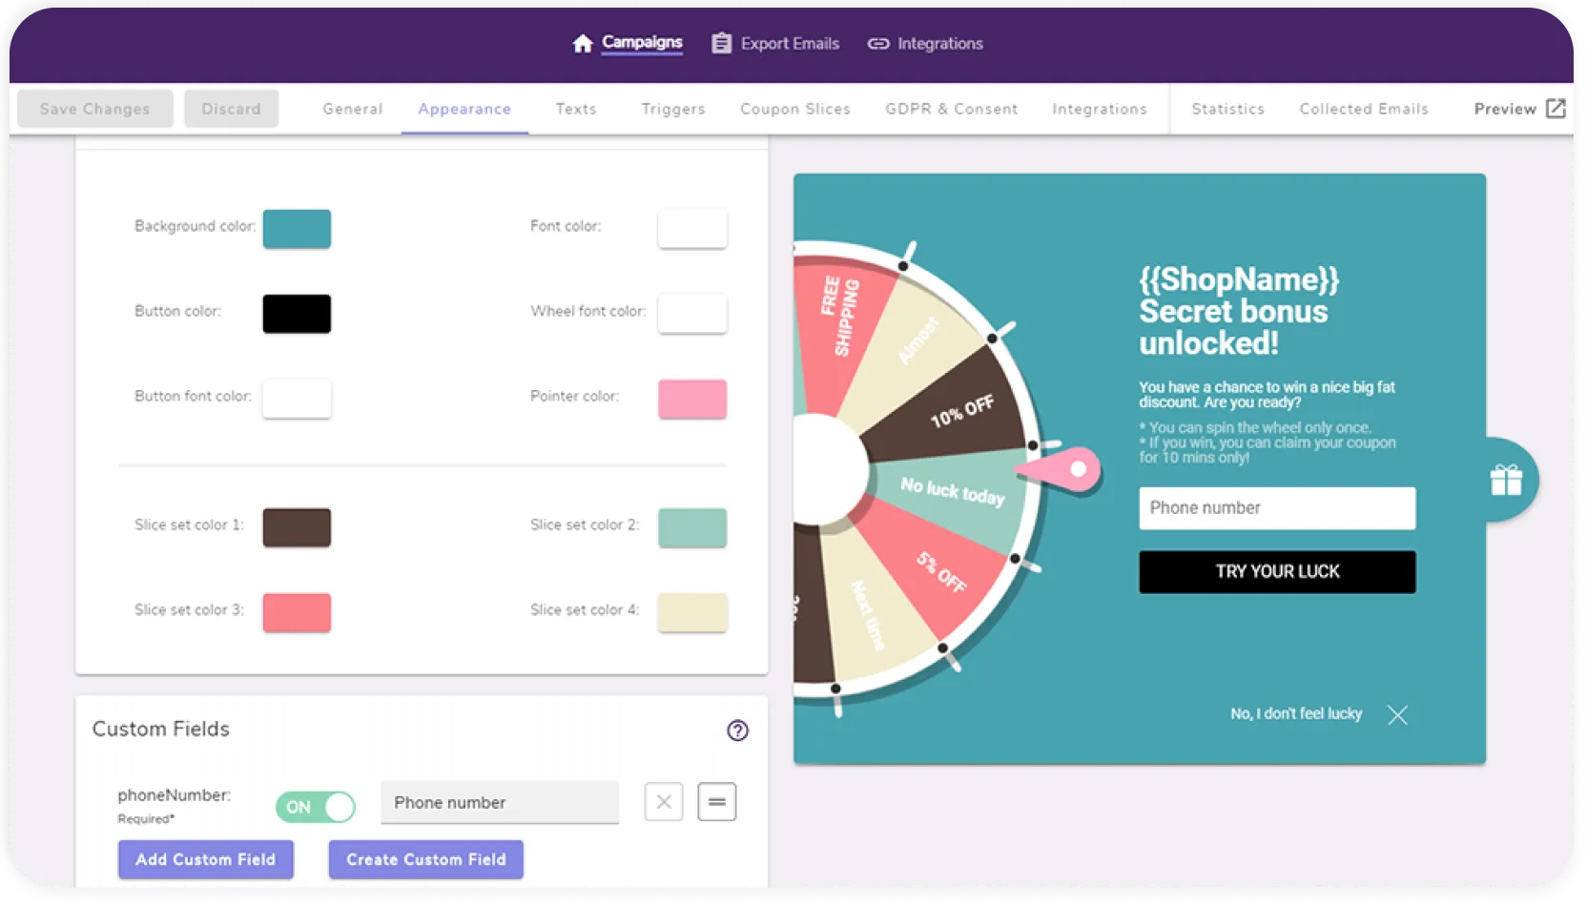Click the Phone number input on the wheel popup
The image size is (1587, 905).
pyautogui.click(x=1276, y=507)
